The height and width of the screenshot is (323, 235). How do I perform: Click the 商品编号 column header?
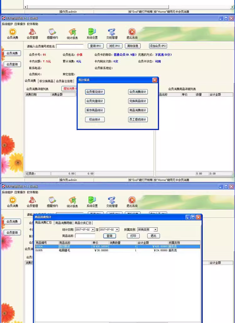(x=47, y=243)
